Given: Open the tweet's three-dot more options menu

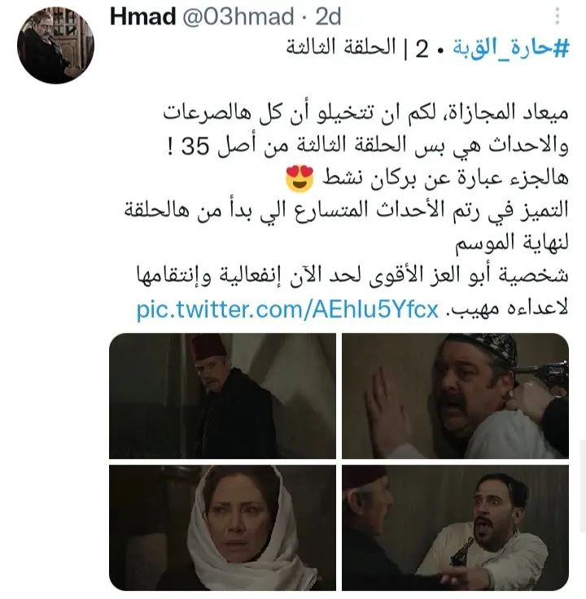Looking at the screenshot, I should 558,16.
